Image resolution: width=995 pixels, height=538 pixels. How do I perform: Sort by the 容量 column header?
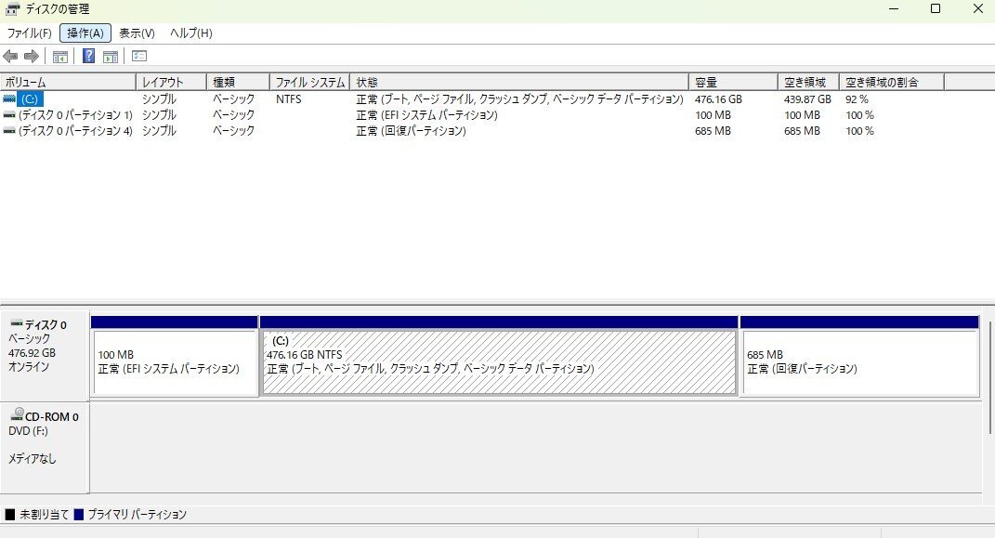click(x=733, y=82)
